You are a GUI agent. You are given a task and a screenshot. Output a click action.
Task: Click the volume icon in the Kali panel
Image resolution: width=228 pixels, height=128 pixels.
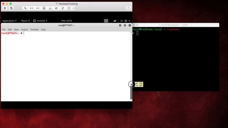point(121,21)
